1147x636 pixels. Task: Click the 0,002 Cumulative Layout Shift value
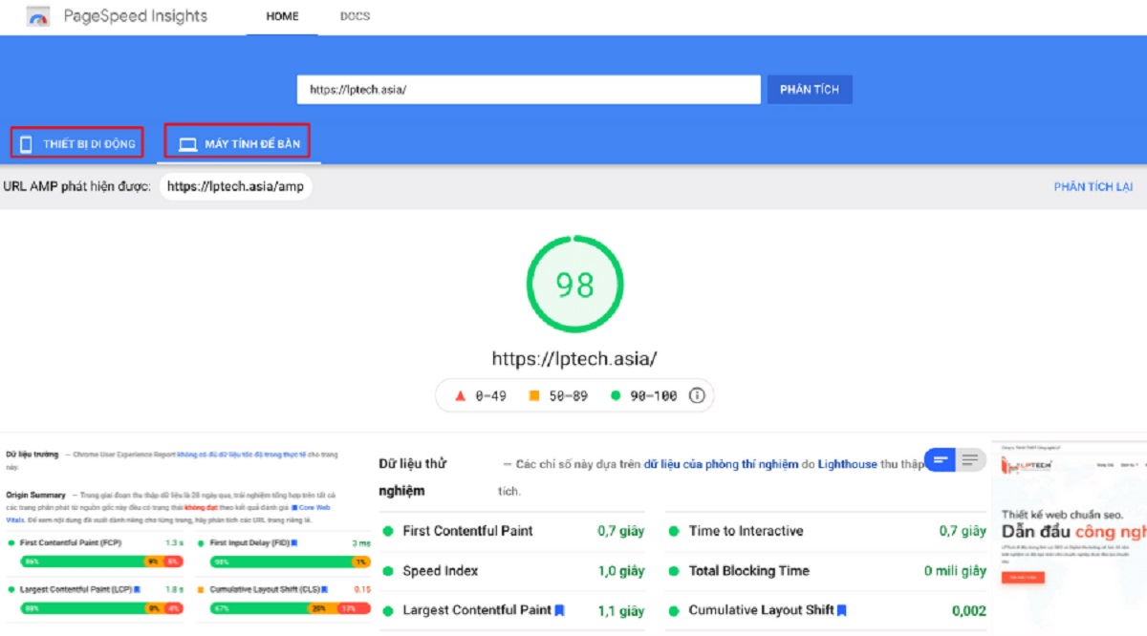(969, 611)
